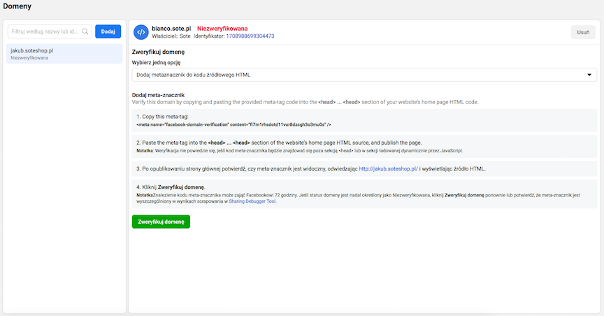Focus the domain filter input field
This screenshot has width=604, height=316.
pyautogui.click(x=45, y=31)
